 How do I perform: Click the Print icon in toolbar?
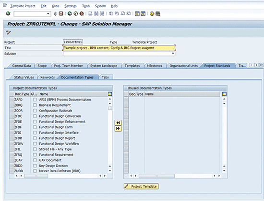(x=90, y=13)
